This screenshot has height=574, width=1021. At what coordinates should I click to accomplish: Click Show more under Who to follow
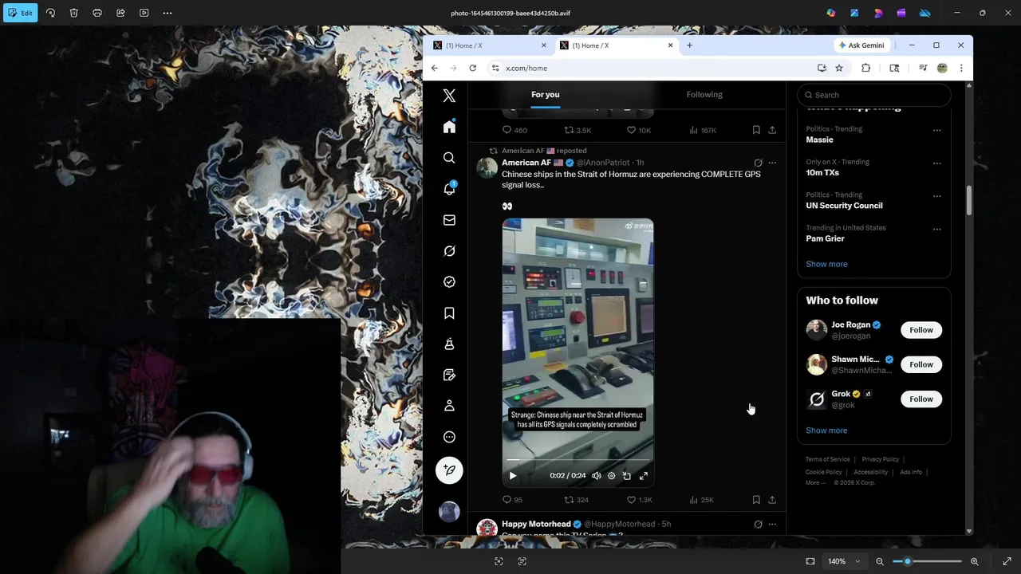[x=826, y=431]
